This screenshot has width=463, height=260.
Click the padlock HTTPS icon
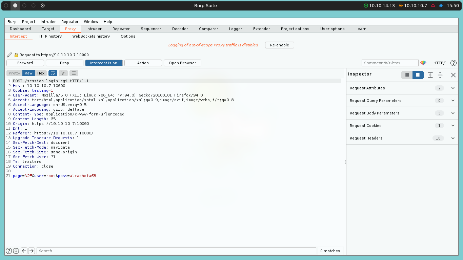(x=16, y=55)
